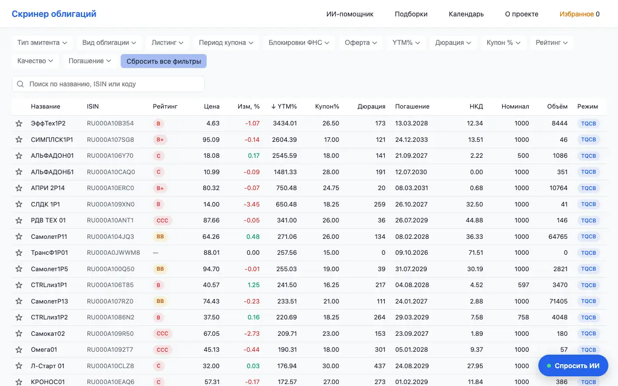Star the ЭффТех1Р2 bond as favorite
618x386 pixels.
pos(19,124)
